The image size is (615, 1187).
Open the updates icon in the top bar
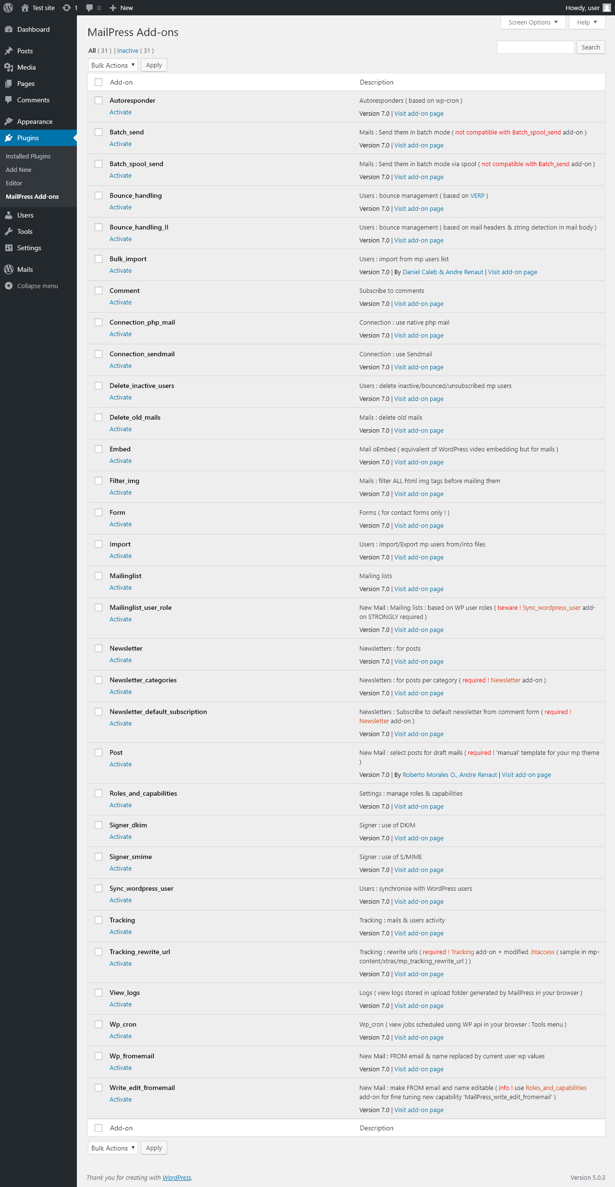click(x=67, y=8)
